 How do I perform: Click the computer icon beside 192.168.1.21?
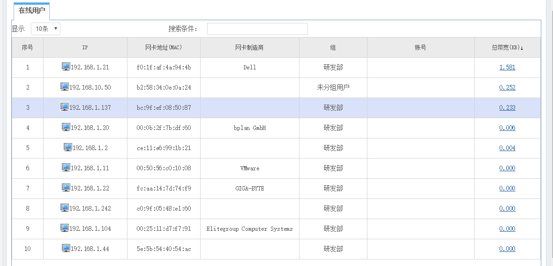coord(66,67)
